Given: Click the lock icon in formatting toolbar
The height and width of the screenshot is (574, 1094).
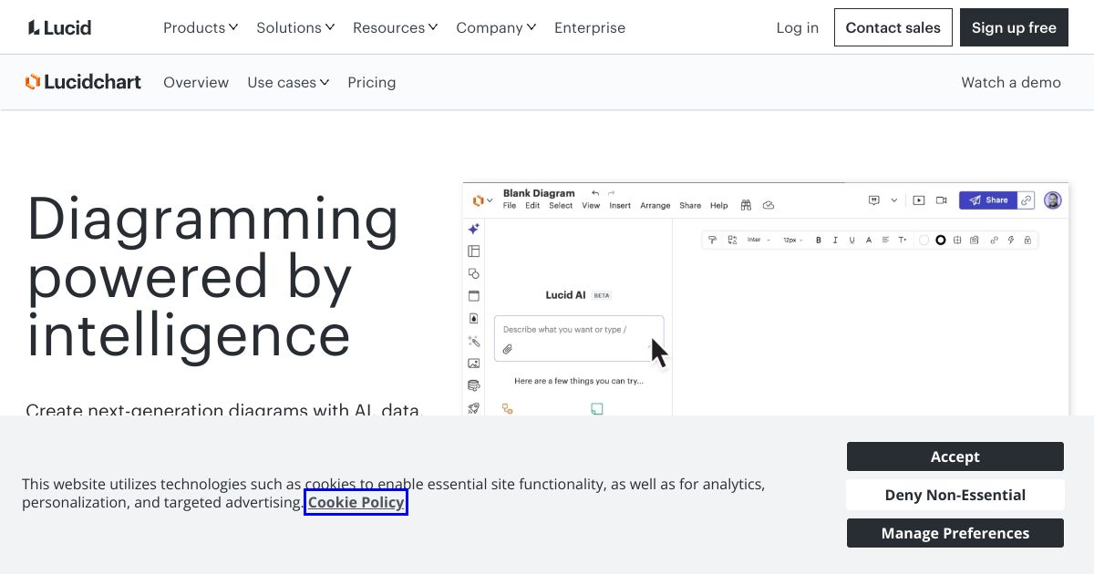Looking at the screenshot, I should [x=1027, y=241].
